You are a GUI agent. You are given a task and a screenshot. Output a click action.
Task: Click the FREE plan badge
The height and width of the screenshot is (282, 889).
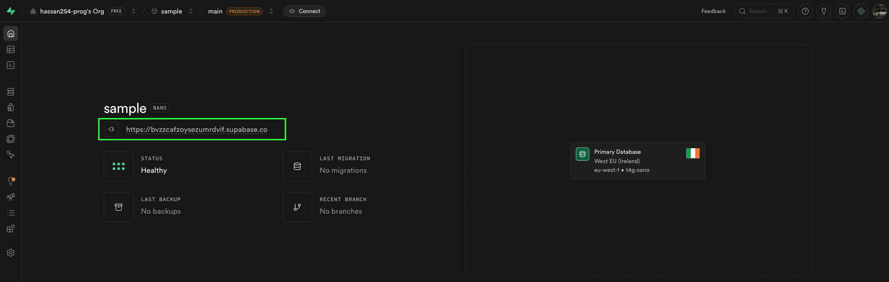tap(116, 11)
